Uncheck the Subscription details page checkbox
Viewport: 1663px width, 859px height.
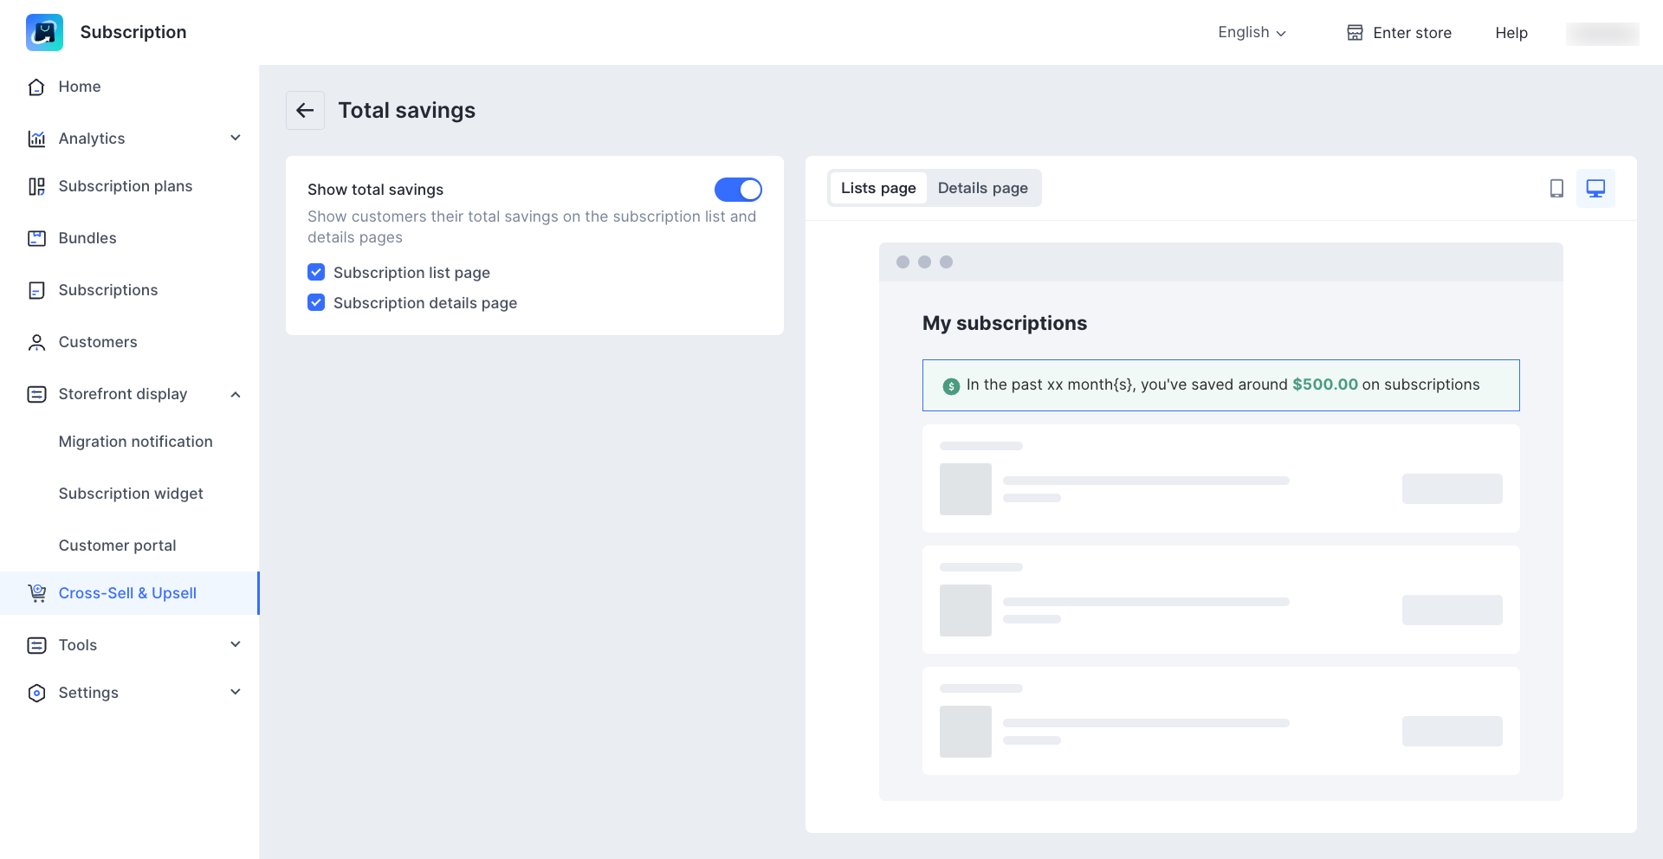[316, 303]
